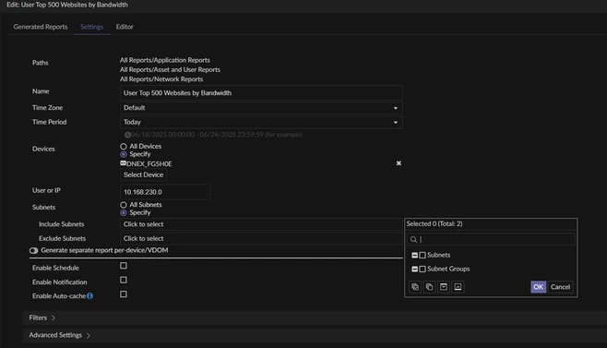Open the Editor tab

point(125,27)
